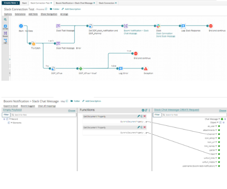This screenshot has width=227, height=189.
Task: Click Clear all mappings
Action: tap(47, 106)
